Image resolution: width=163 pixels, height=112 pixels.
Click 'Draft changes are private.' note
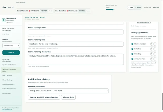[x=139, y=26]
